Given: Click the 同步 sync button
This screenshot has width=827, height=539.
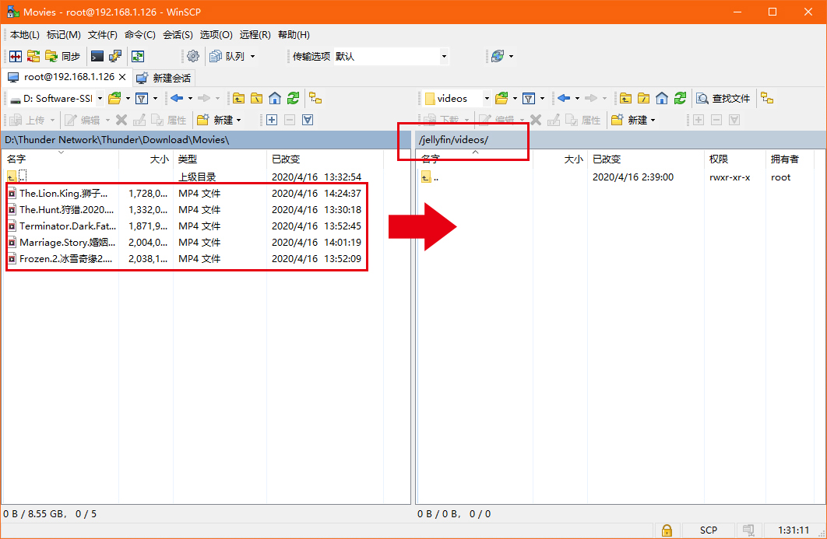Looking at the screenshot, I should (x=63, y=56).
